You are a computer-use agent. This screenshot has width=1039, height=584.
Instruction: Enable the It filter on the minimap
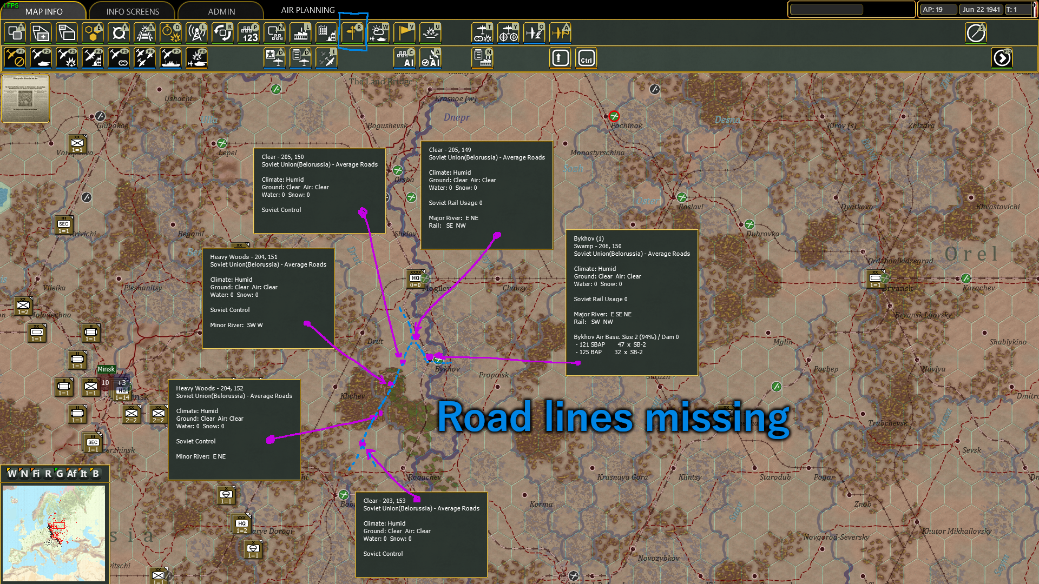tap(83, 474)
